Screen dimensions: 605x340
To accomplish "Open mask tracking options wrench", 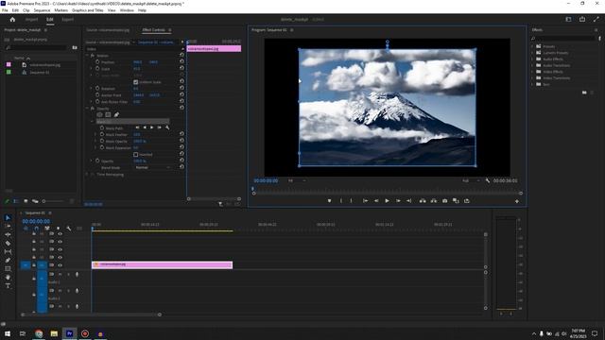I will click(x=167, y=127).
